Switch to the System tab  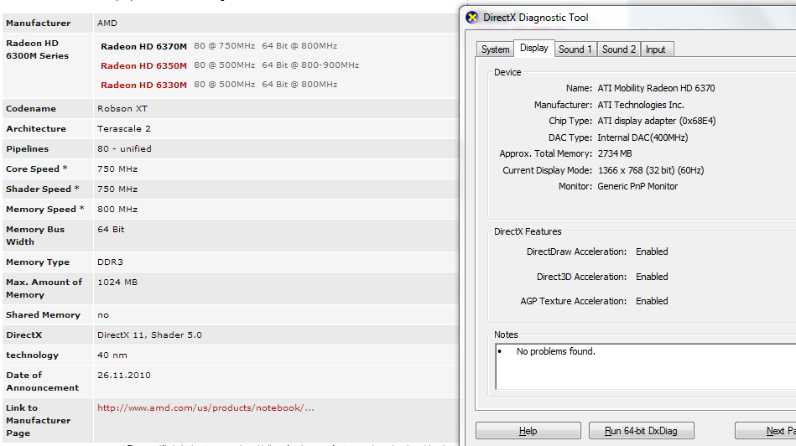495,49
